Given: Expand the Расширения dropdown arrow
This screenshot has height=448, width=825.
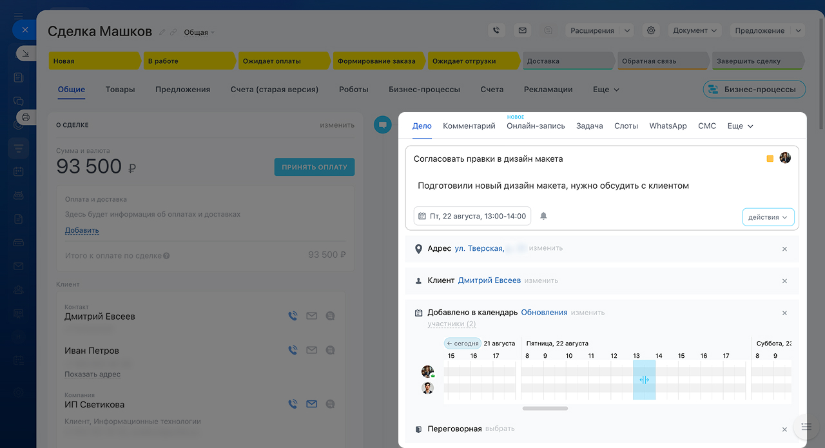Looking at the screenshot, I should pyautogui.click(x=627, y=30).
